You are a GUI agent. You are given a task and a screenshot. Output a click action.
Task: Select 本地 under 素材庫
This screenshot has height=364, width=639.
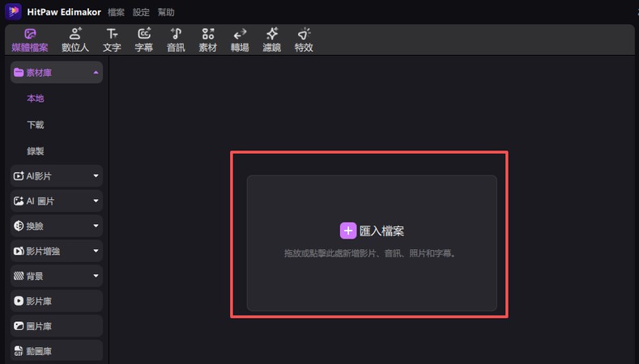click(x=36, y=99)
